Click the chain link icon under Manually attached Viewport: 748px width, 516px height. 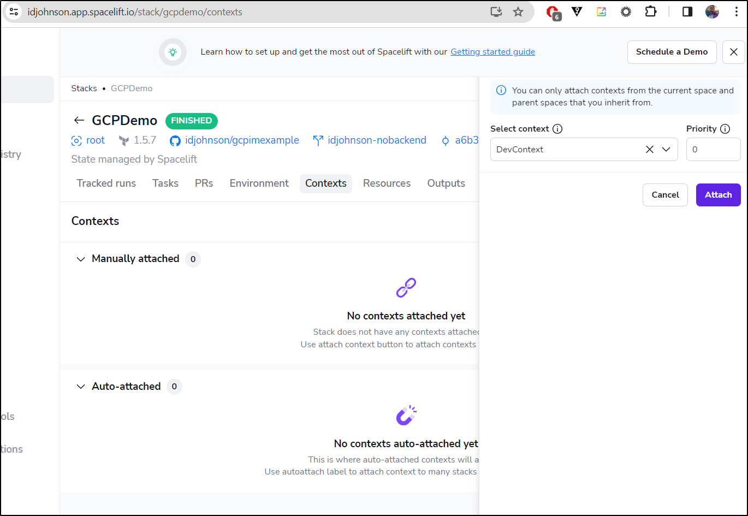pyautogui.click(x=406, y=287)
